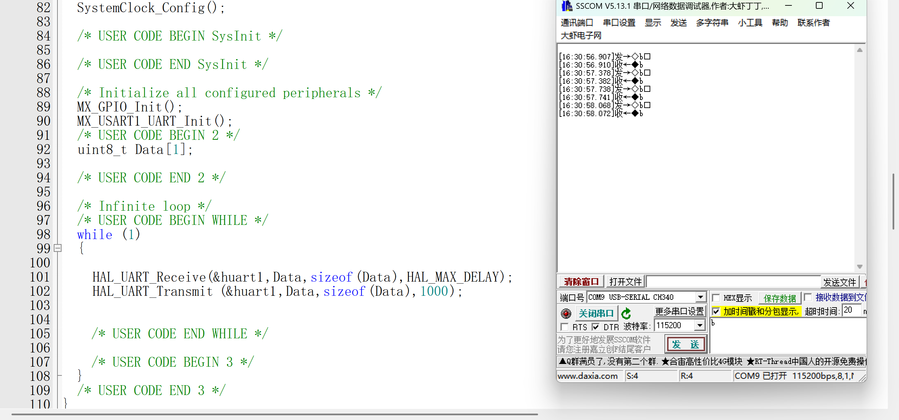
Task: Collapse the while loop fold marker
Action: tap(58, 248)
